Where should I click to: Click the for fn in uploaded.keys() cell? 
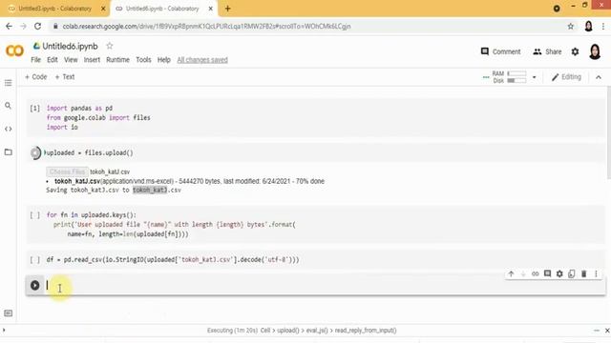tap(316, 225)
